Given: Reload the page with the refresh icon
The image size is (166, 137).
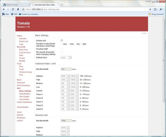Looking at the screenshot, I should (x=13, y=9).
